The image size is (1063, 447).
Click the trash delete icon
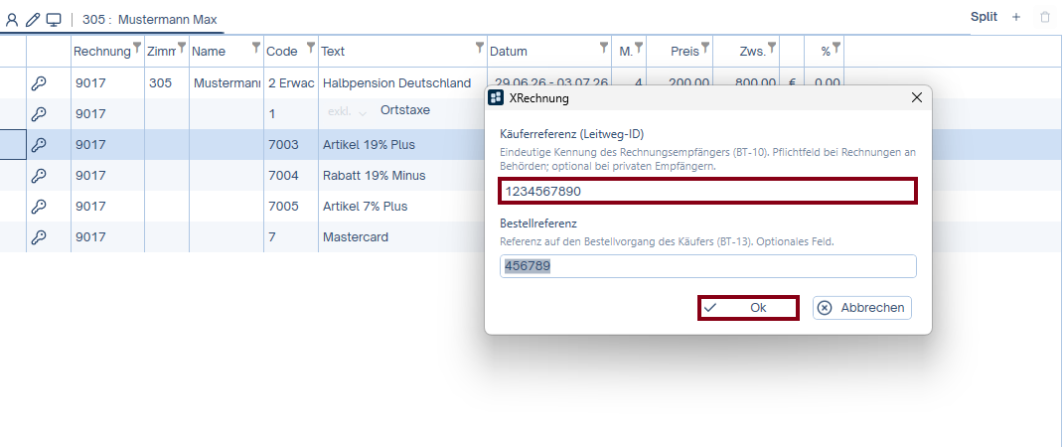[x=1045, y=17]
